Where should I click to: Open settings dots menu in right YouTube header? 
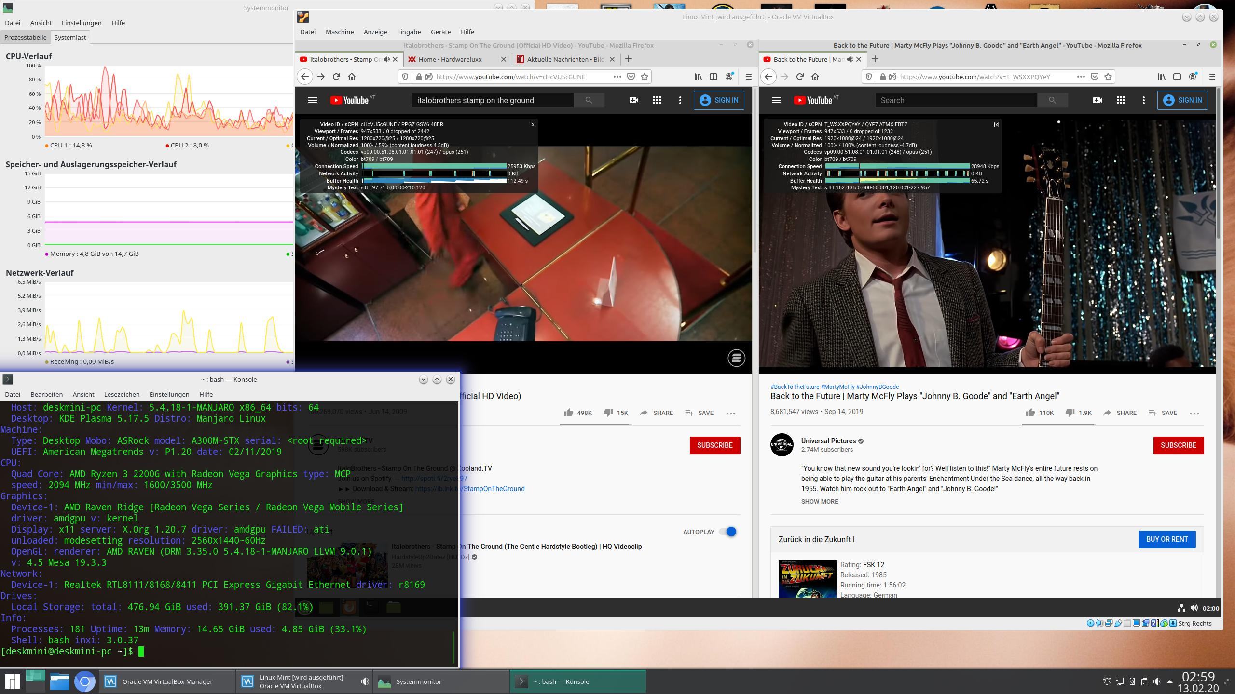click(x=1144, y=100)
